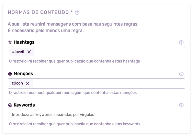193x136 pixels.
Task: Open help icon beside Normas de Conteúdo
Action: click(x=77, y=13)
